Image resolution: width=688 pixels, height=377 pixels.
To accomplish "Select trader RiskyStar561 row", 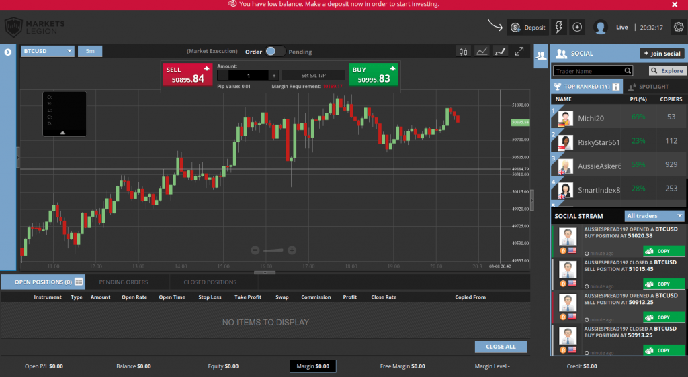I will coord(619,141).
